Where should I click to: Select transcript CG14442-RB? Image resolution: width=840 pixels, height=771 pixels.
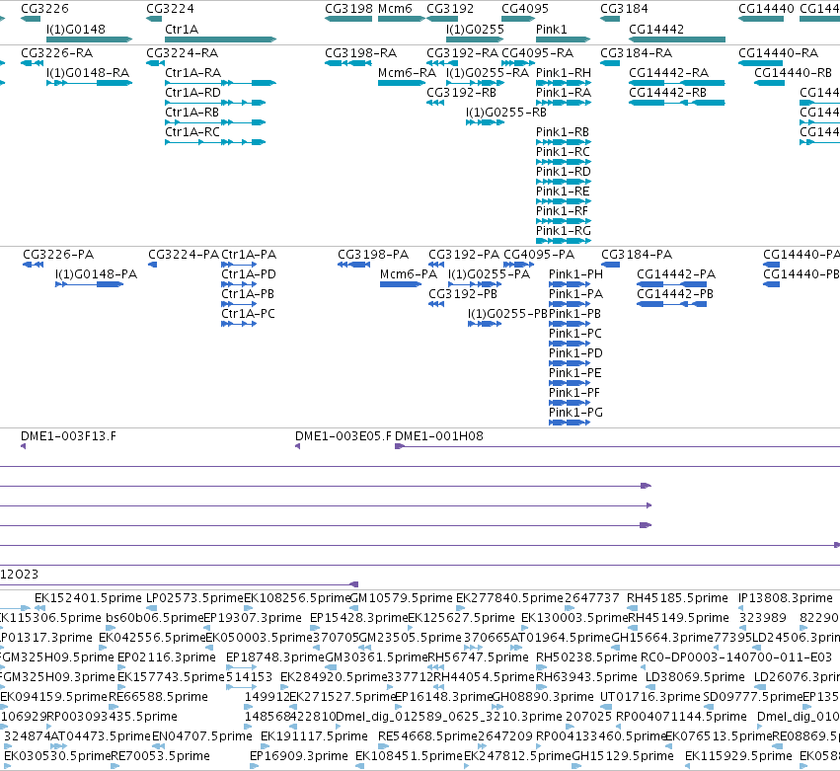(x=677, y=103)
